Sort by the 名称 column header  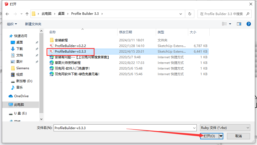pos(52,32)
